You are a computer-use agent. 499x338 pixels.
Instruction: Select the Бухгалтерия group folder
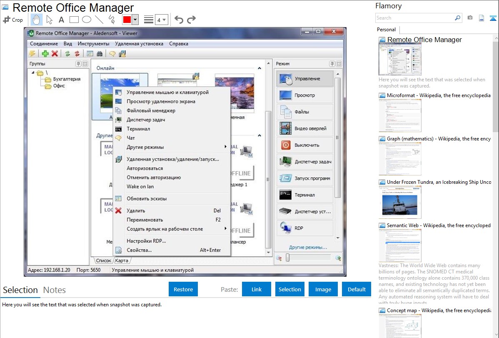[63, 79]
